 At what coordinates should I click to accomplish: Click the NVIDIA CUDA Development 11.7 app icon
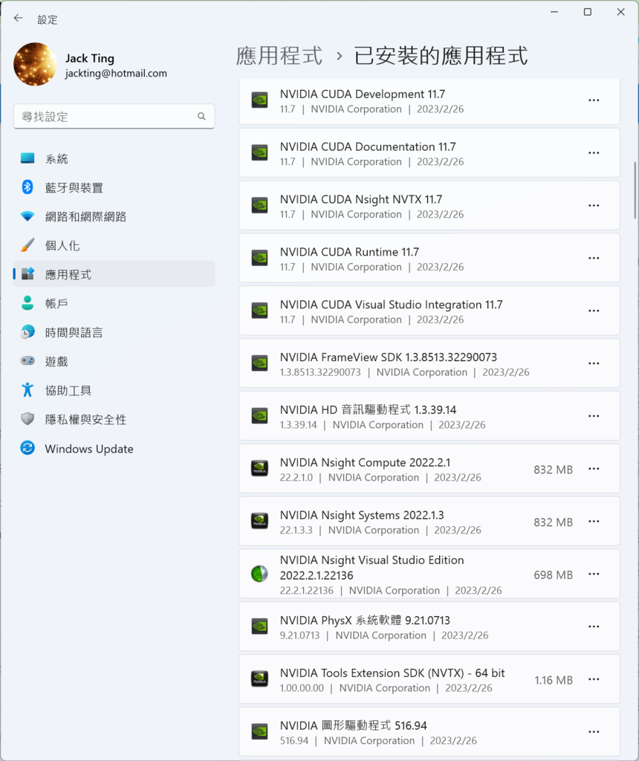(x=259, y=100)
